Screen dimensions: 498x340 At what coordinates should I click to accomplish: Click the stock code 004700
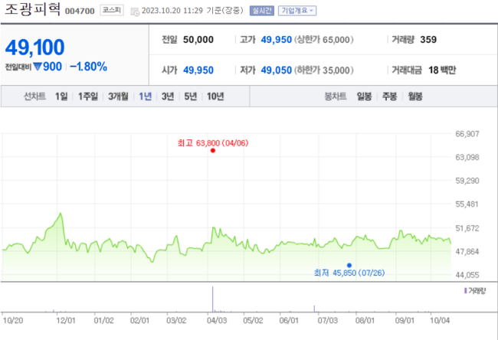[x=80, y=11]
